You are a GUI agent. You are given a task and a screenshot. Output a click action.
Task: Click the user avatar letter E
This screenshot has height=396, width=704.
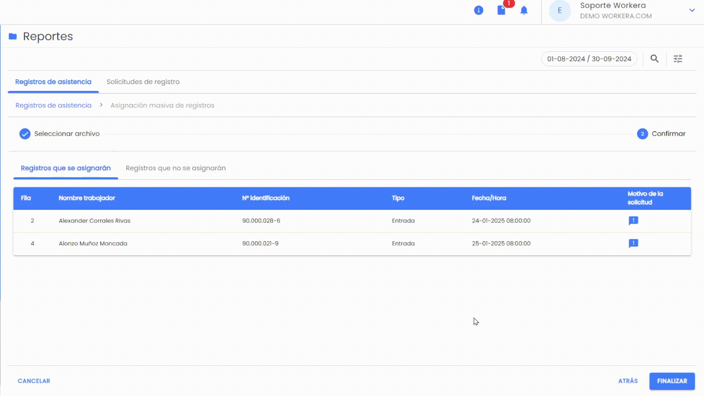(560, 11)
